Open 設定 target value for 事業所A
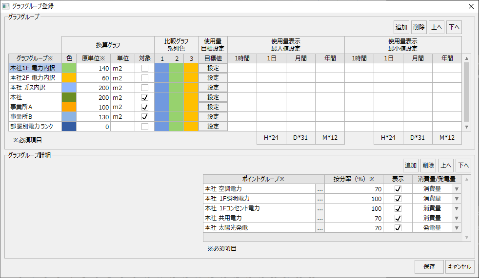Viewport: 479px width, 278px height. click(x=213, y=107)
